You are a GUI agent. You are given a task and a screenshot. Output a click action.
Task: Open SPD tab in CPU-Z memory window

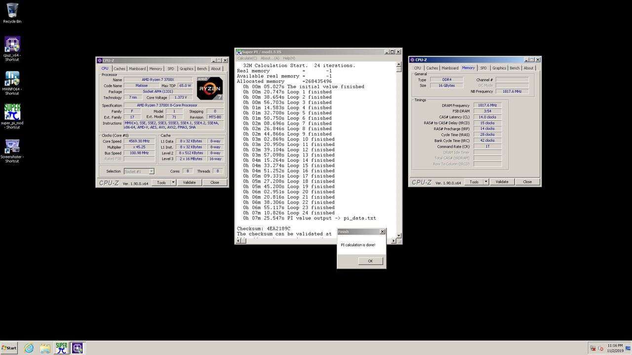tap(483, 68)
